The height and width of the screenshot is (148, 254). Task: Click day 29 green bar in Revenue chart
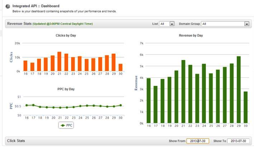[239, 90]
